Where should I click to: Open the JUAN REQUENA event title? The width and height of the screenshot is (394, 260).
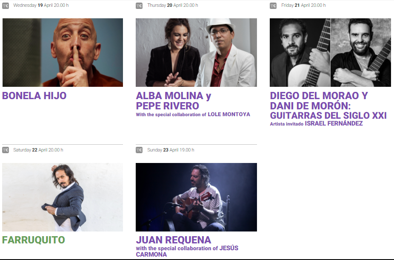click(x=174, y=240)
